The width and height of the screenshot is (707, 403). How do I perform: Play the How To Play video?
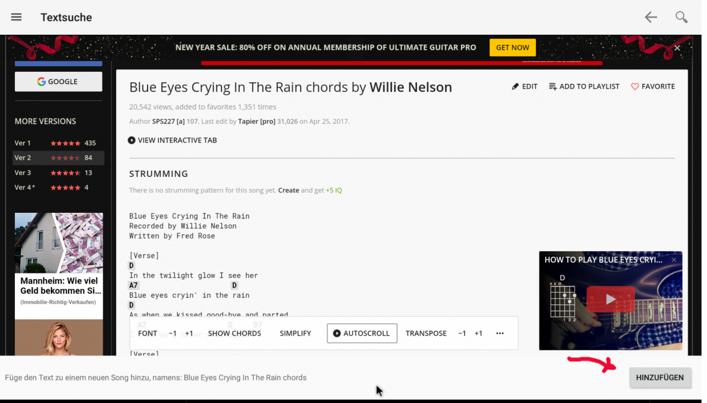[x=610, y=299]
